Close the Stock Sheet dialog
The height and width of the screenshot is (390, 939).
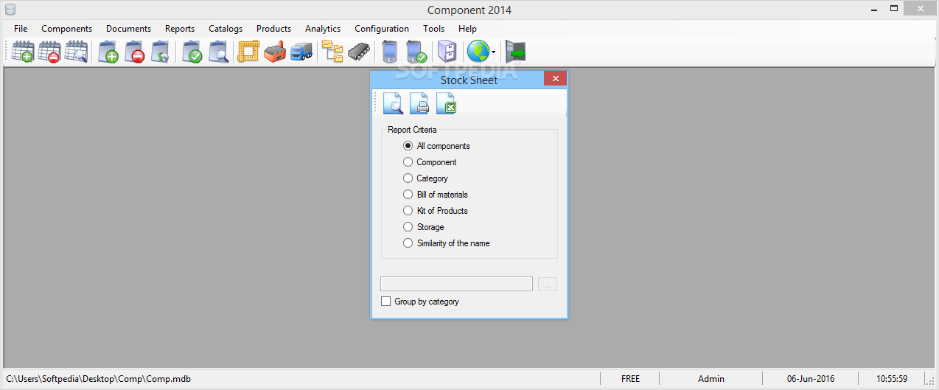(555, 78)
